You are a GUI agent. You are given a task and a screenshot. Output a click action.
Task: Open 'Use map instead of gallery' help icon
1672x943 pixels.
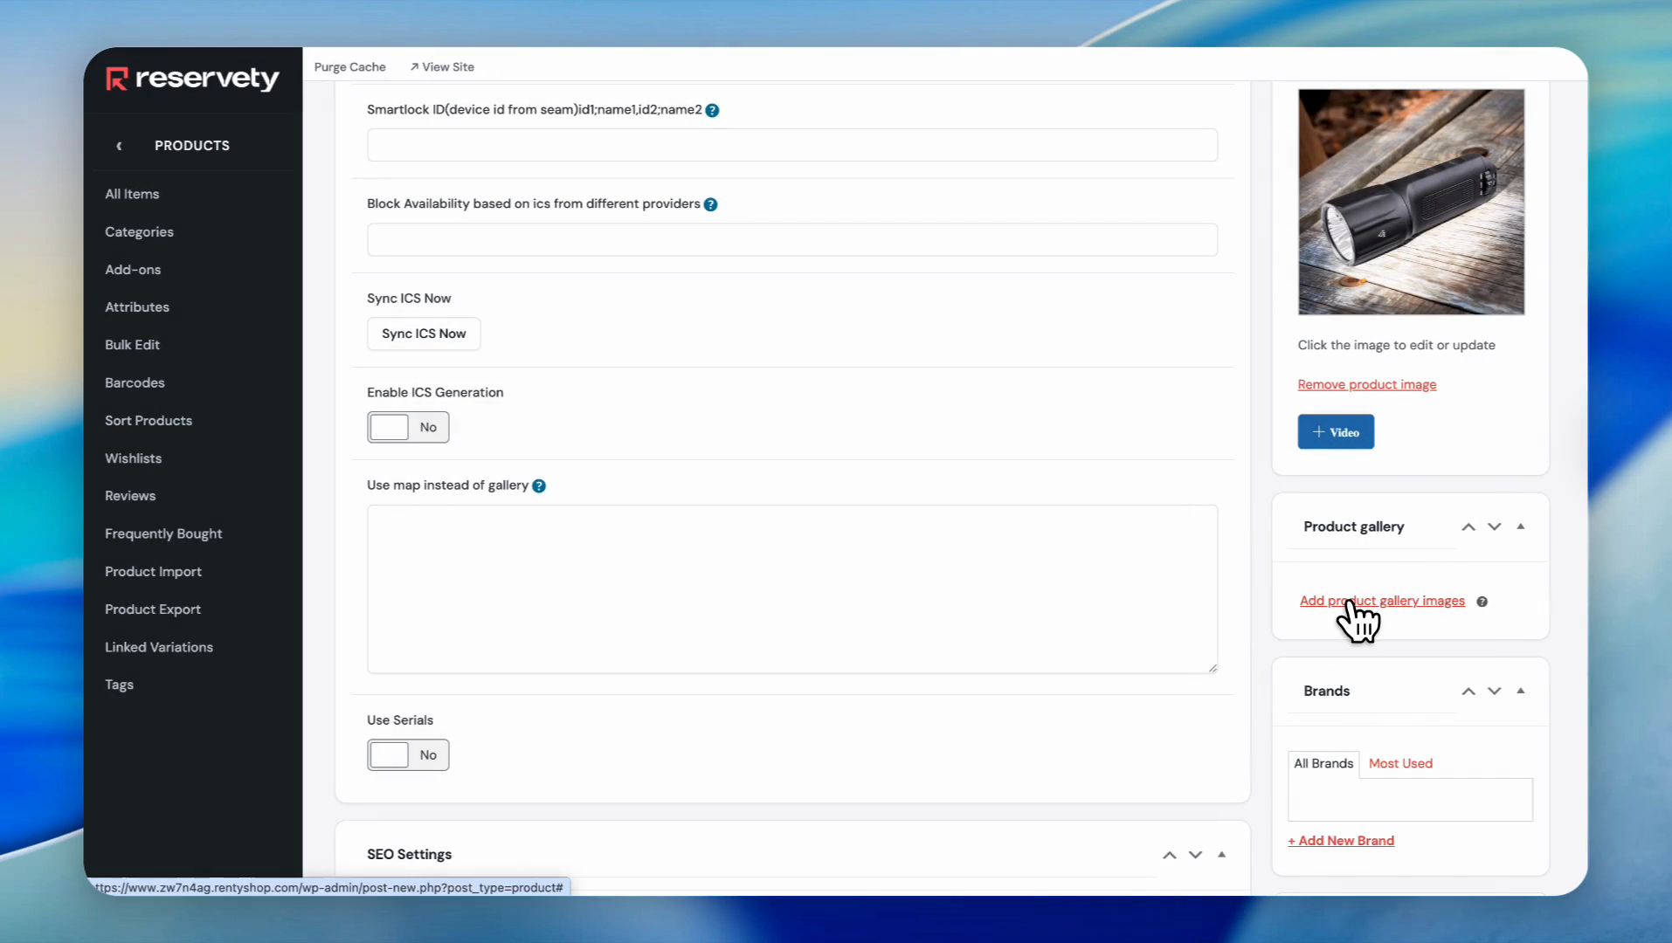click(x=539, y=486)
